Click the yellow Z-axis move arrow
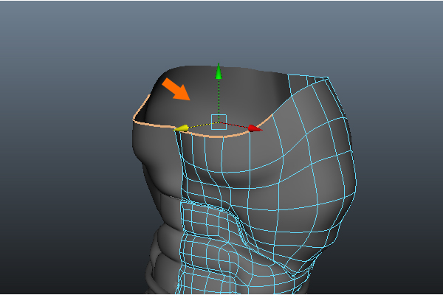Screen dimensions: 443x295 pyautogui.click(x=181, y=128)
